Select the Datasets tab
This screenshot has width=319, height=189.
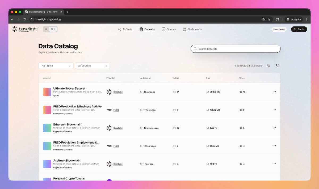[147, 29]
